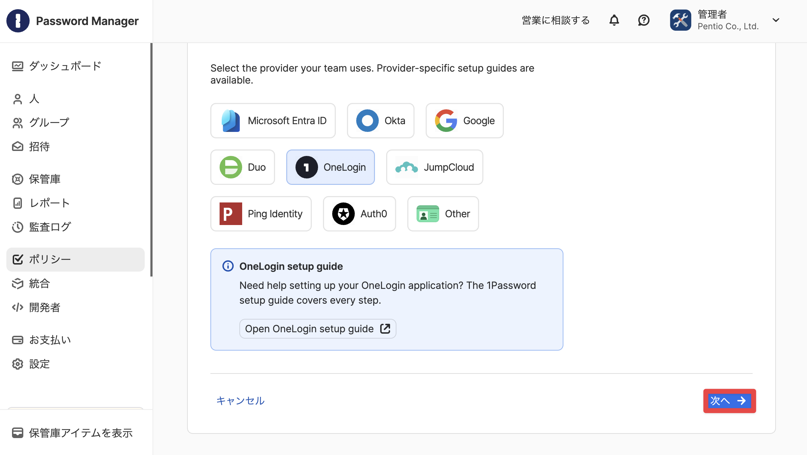The width and height of the screenshot is (807, 455).
Task: Click the external link icon on setup guide button
Action: tap(385, 329)
